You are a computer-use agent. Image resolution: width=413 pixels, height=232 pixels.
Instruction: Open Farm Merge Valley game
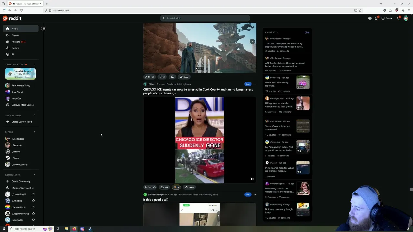click(21, 85)
